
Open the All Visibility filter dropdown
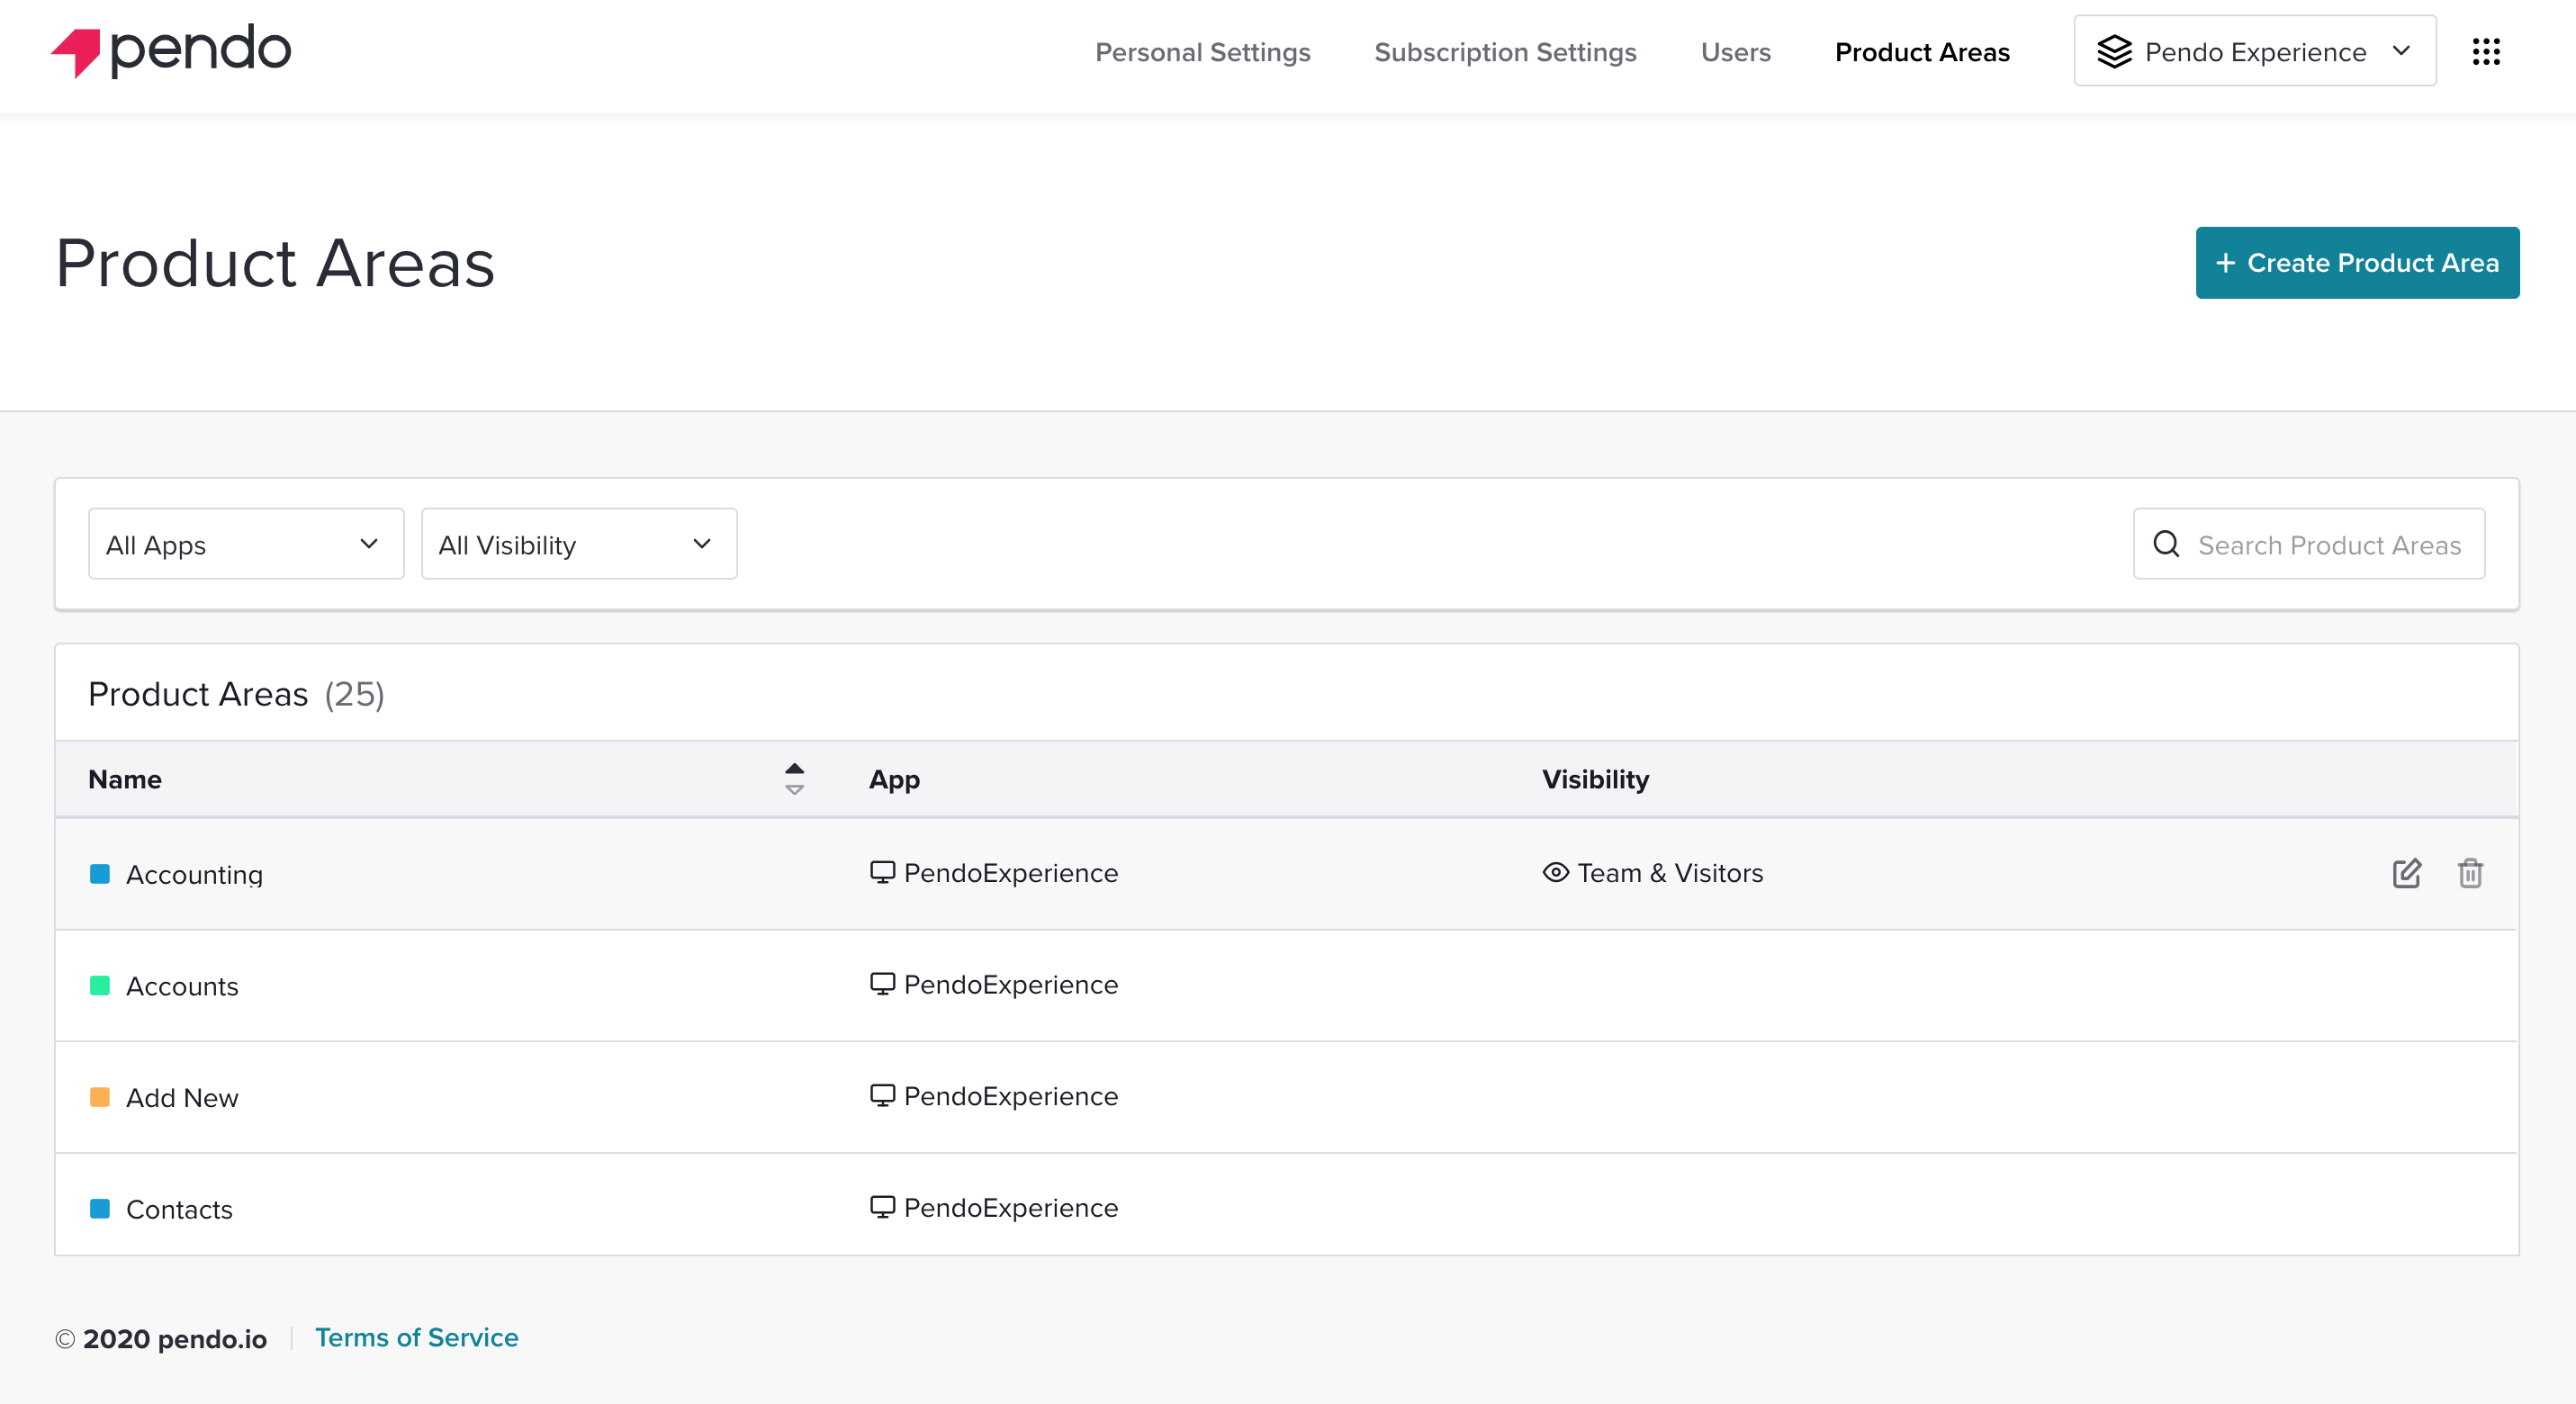click(x=579, y=544)
